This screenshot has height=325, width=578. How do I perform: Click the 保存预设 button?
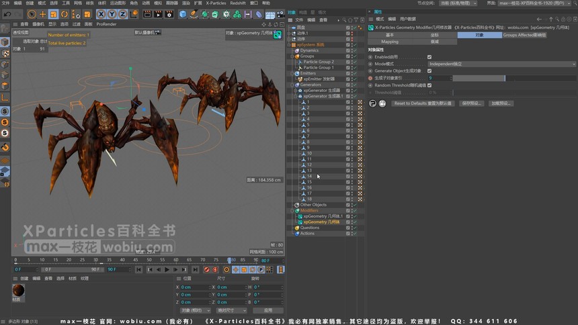tap(471, 103)
